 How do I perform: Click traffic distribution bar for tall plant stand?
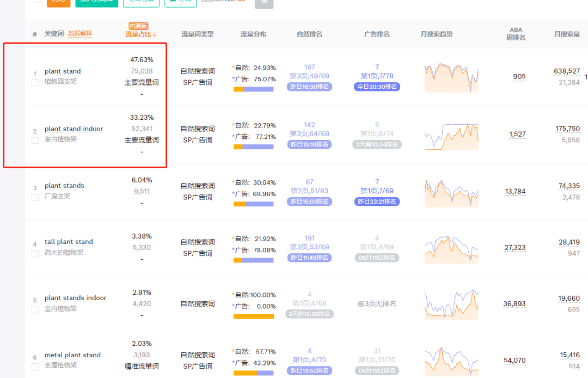click(x=254, y=260)
